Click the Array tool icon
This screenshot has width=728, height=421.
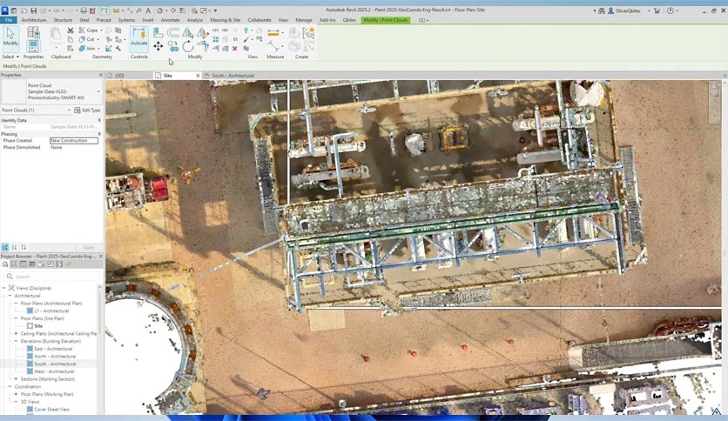pos(215,39)
